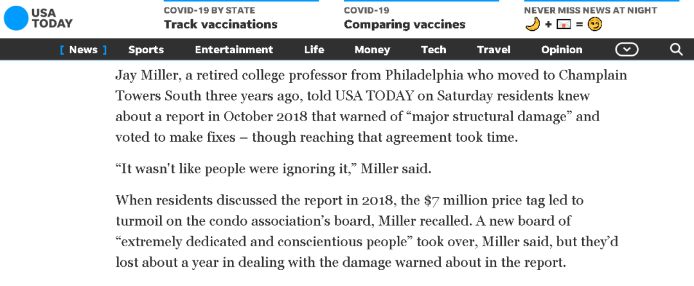Open the News section tab

pyautogui.click(x=83, y=49)
